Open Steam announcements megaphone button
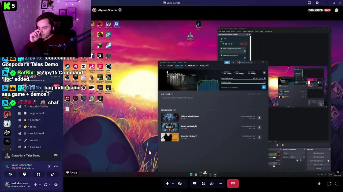This screenshot has width=343, height=192. coord(227,62)
